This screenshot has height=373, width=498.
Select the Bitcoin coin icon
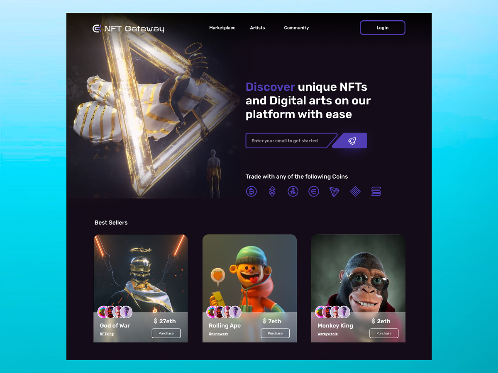[x=251, y=191]
